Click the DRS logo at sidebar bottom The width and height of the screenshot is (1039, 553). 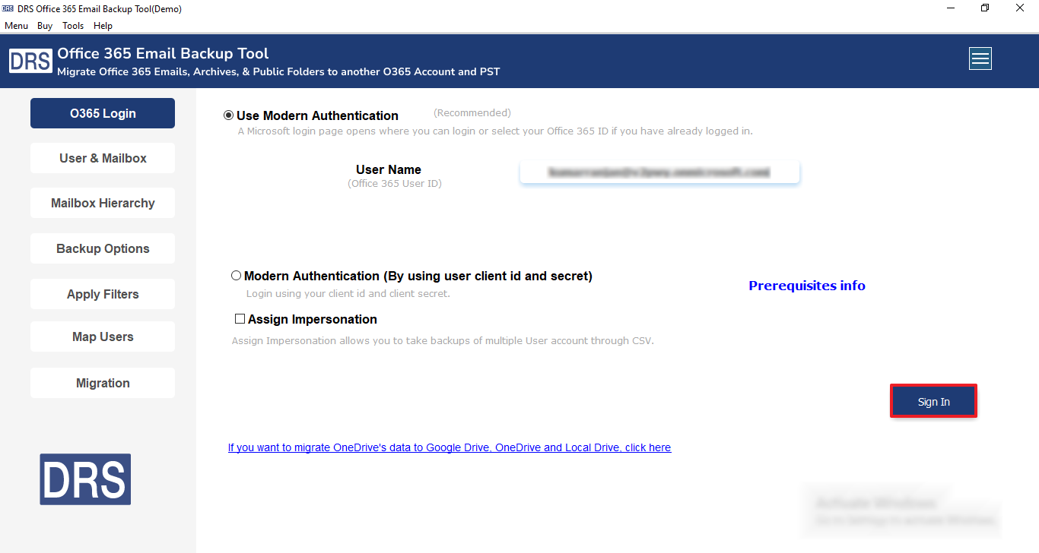click(84, 479)
